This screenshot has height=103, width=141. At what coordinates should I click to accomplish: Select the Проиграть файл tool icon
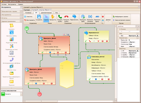click(83, 18)
